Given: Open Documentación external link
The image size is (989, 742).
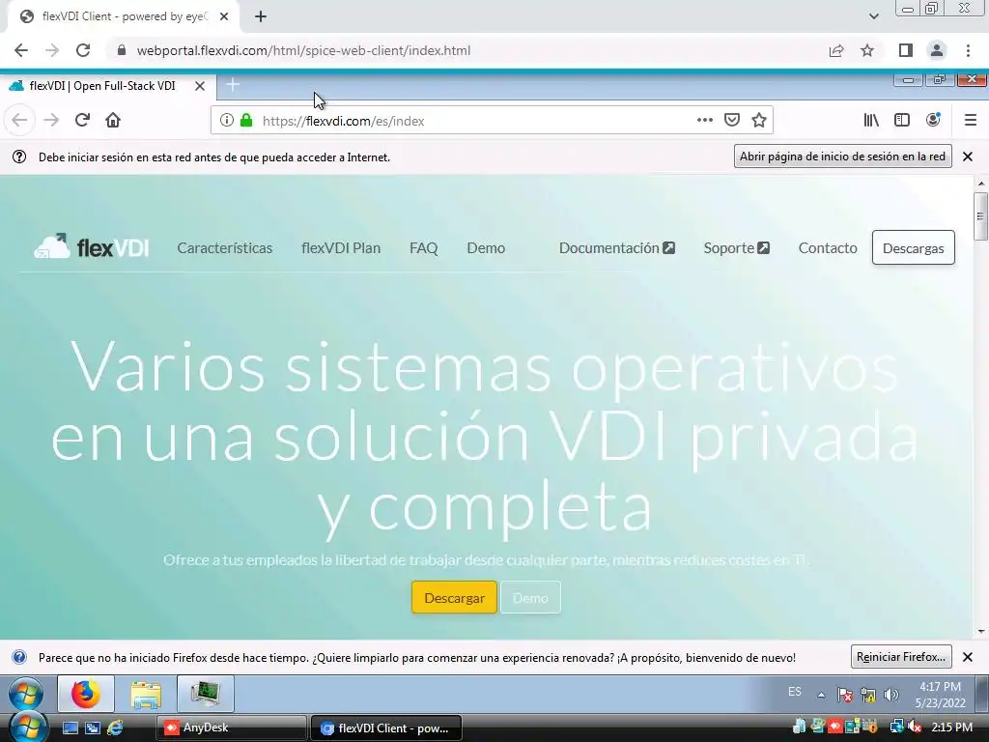Looking at the screenshot, I should (617, 248).
